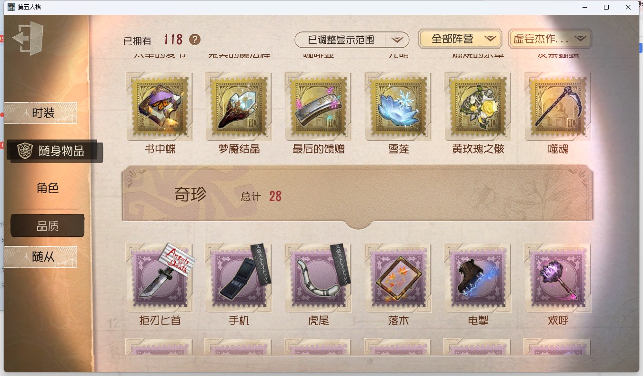Expand the 已调整显示范围 dropdown
This screenshot has height=376, width=643.
352,40
